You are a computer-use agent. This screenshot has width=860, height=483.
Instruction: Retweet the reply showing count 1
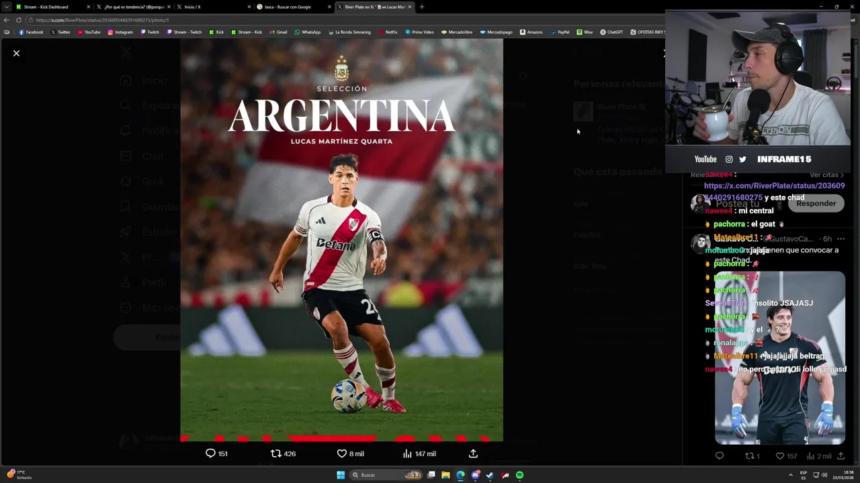[752, 456]
